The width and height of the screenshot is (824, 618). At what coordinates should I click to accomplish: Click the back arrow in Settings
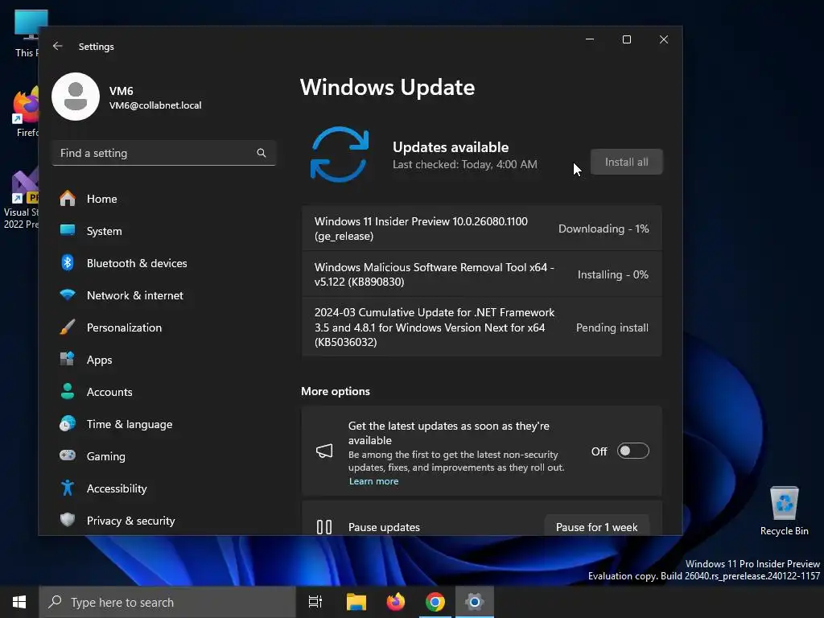[x=58, y=46]
